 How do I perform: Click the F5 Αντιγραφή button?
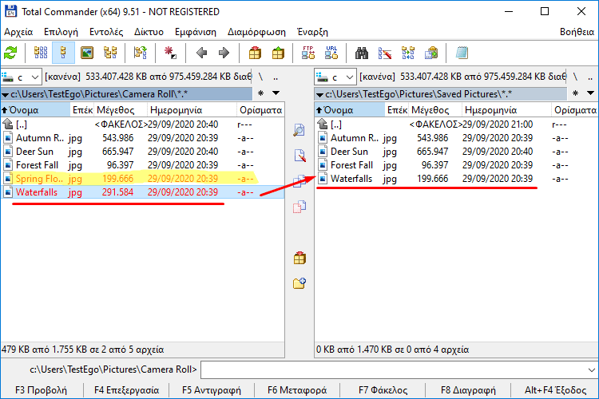(212, 390)
